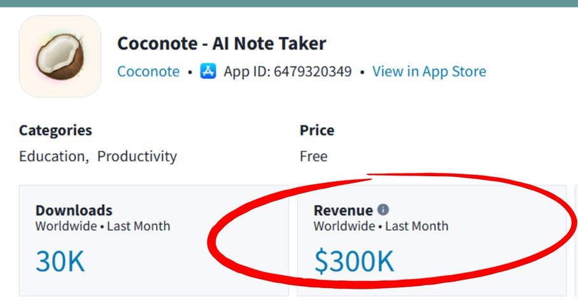The height and width of the screenshot is (302, 578).
Task: Open the View in App Store link
Action: pos(429,71)
